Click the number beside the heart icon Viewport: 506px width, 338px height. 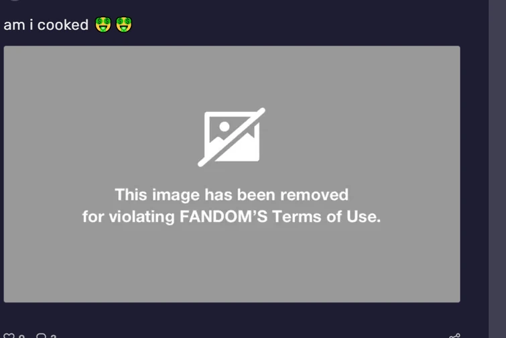(21, 337)
